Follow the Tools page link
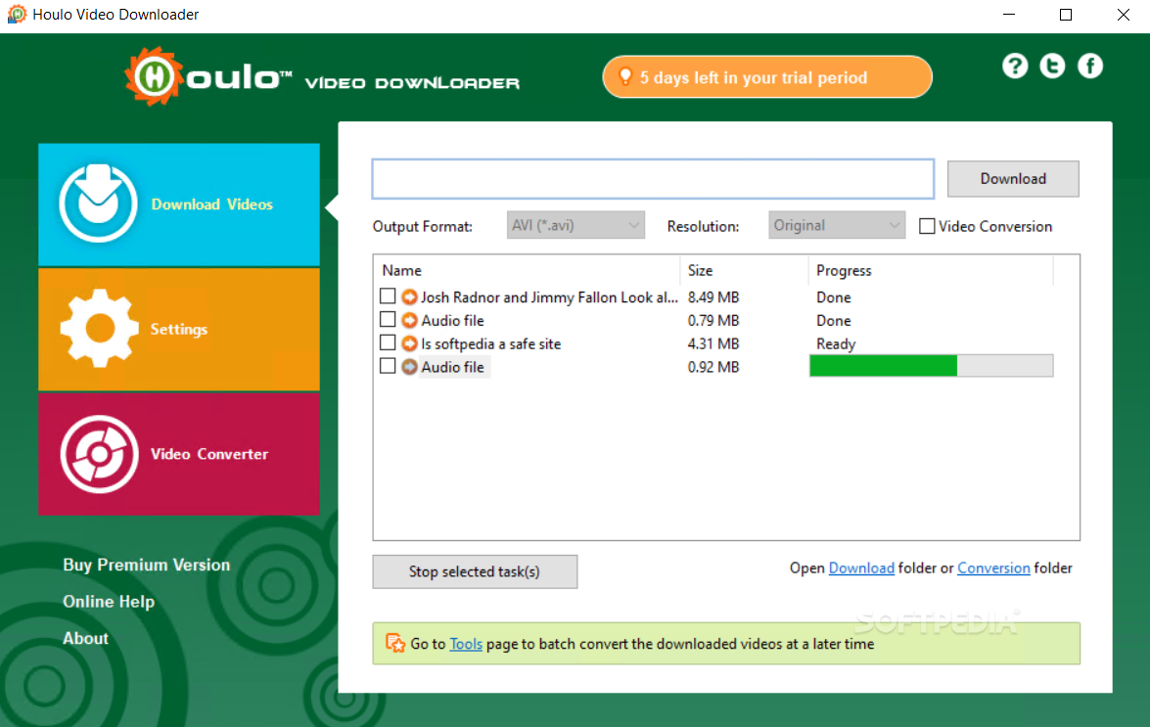The height and width of the screenshot is (727, 1150). (x=466, y=644)
